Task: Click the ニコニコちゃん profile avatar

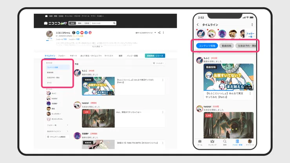Action: [x=49, y=34]
